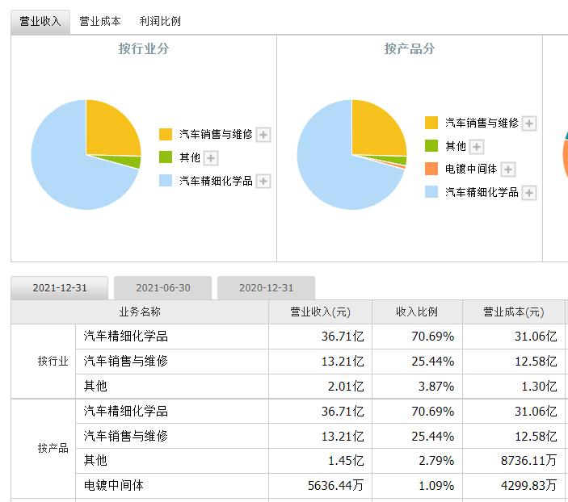Expand 其他 plus icon in industry legend
The width and height of the screenshot is (568, 502).
coord(211,158)
